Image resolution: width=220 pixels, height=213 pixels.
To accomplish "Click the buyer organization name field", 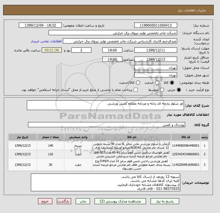I will [x=113, y=33].
